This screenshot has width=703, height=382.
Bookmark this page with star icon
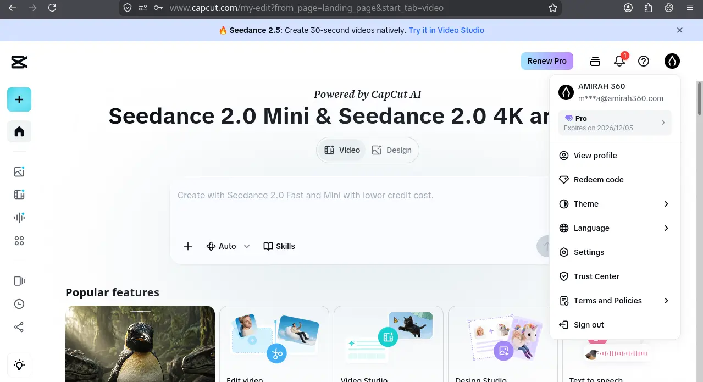pos(553,8)
